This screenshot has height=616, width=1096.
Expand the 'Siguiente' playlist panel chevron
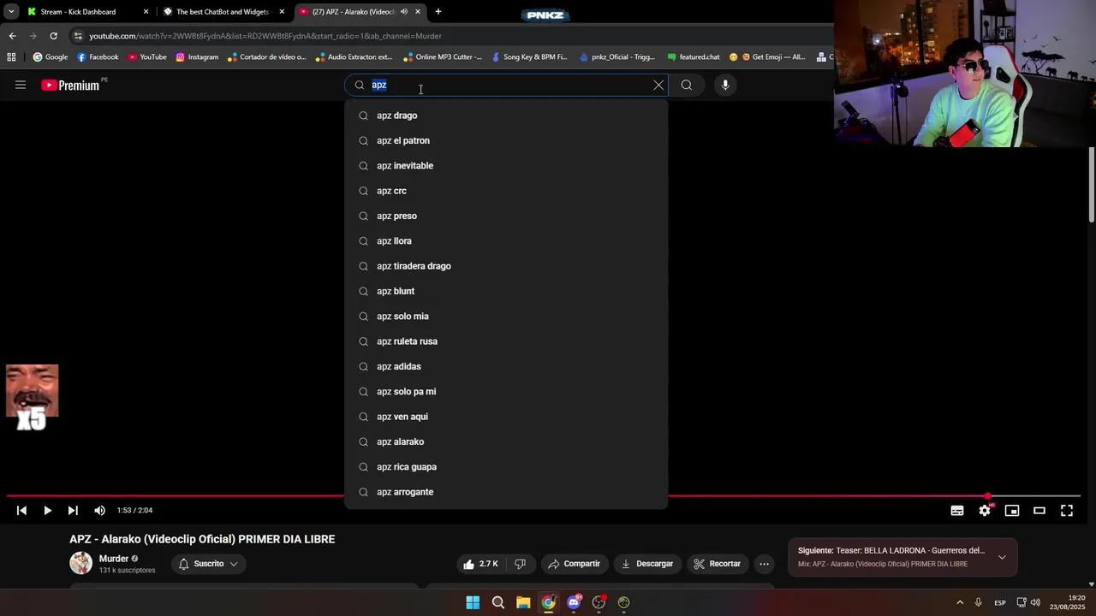[1002, 557]
